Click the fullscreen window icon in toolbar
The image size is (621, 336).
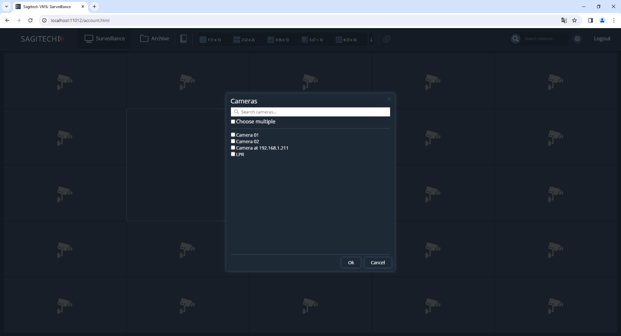[387, 39]
